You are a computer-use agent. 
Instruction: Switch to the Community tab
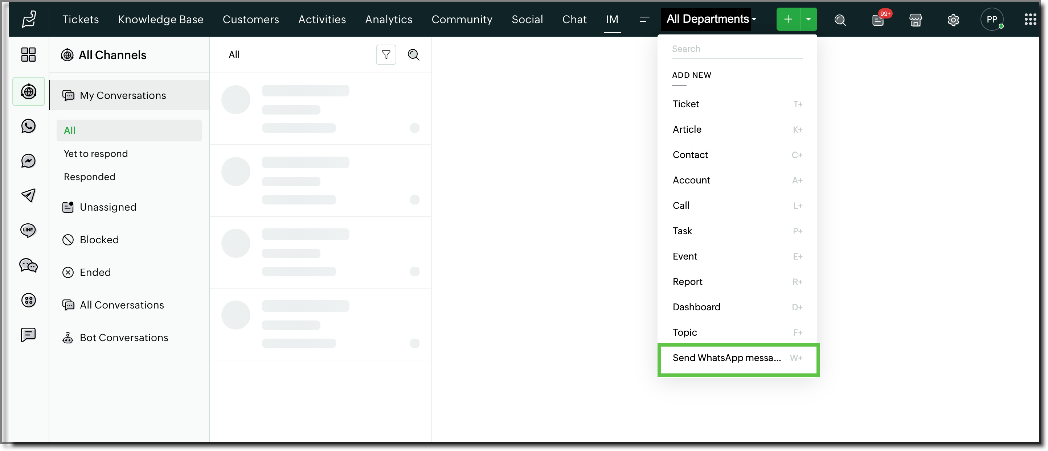point(462,19)
